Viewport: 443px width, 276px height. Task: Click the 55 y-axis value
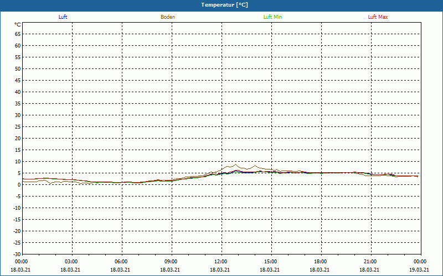18,57
